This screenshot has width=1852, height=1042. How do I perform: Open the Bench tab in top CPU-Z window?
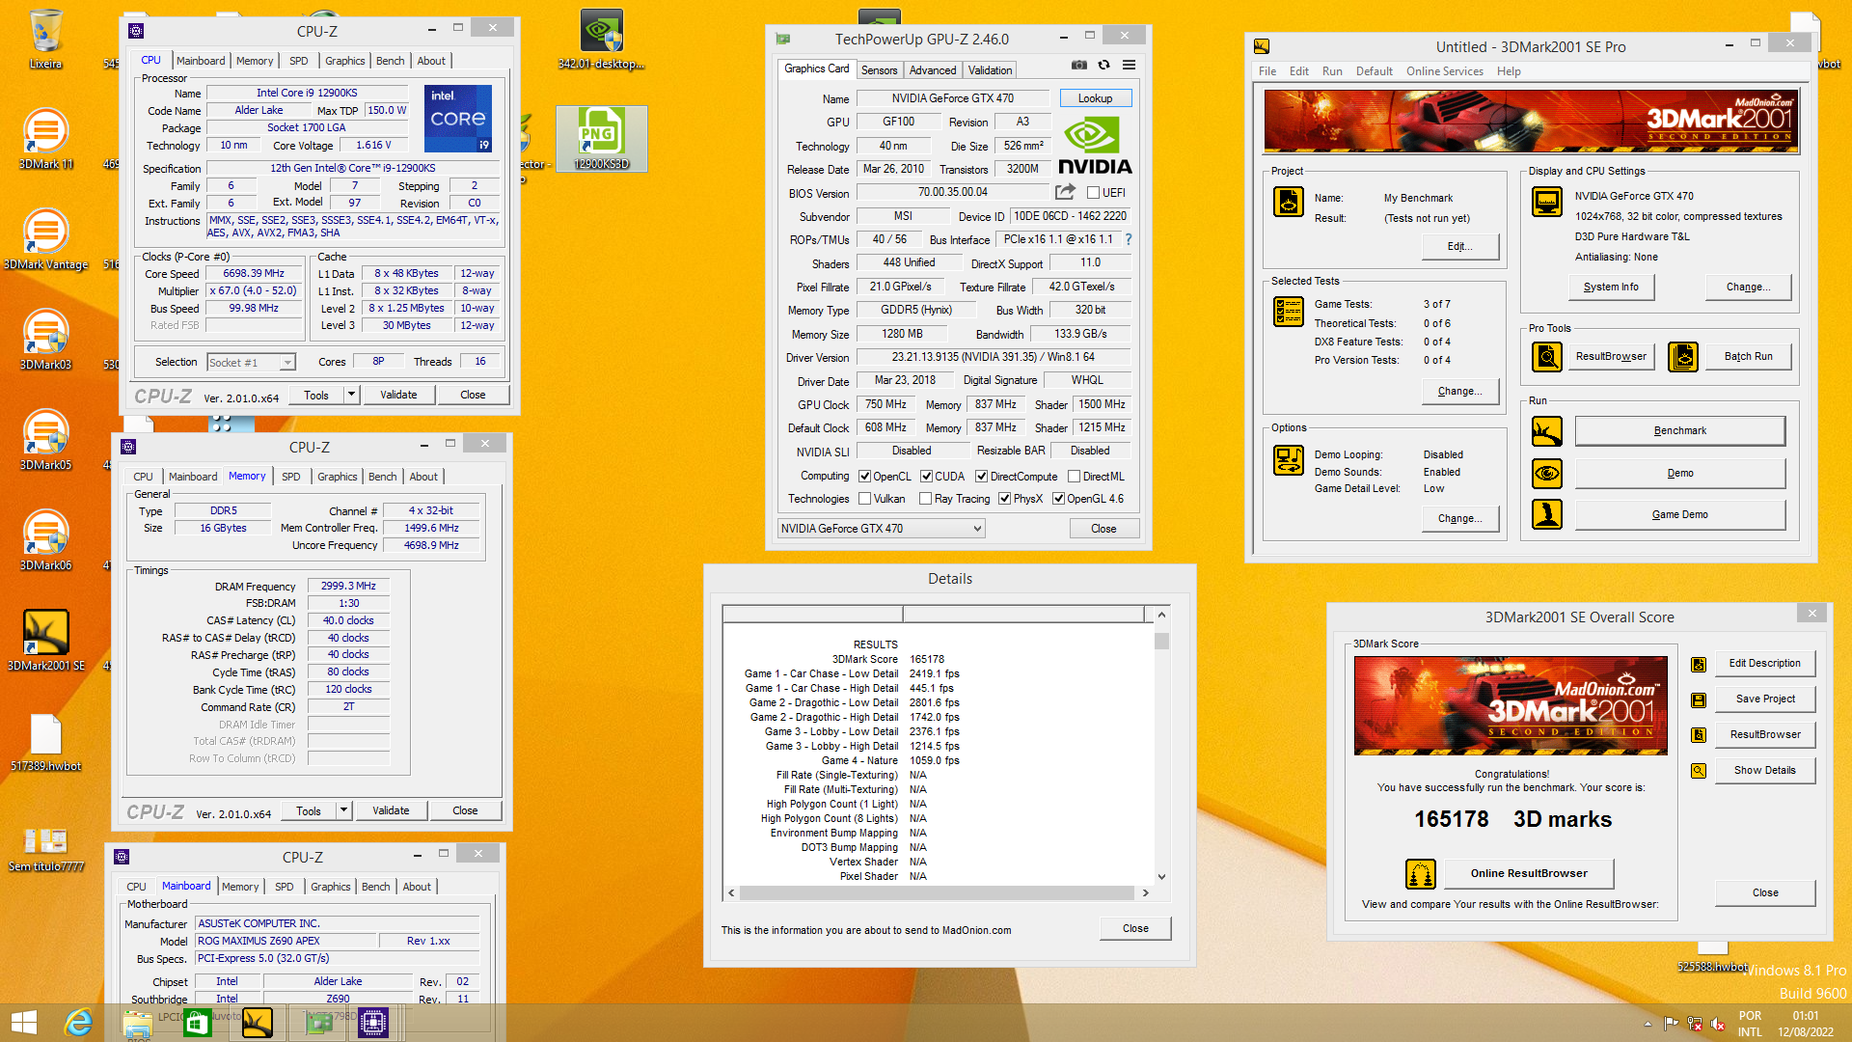[x=390, y=61]
